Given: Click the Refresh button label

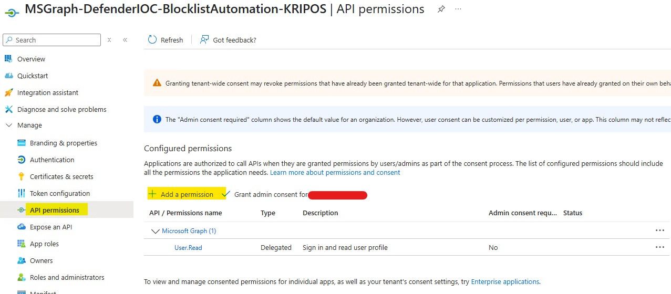Looking at the screenshot, I should [172, 40].
